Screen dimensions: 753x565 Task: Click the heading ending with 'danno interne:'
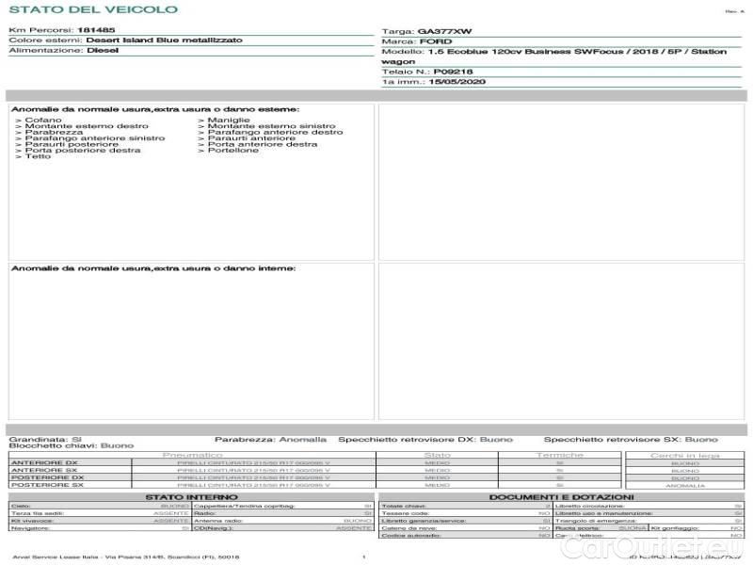(153, 268)
